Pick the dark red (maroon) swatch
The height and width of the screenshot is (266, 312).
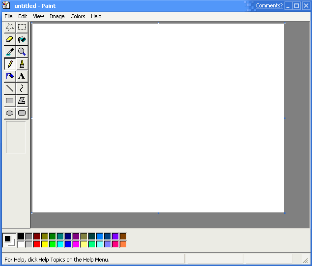coord(37,236)
